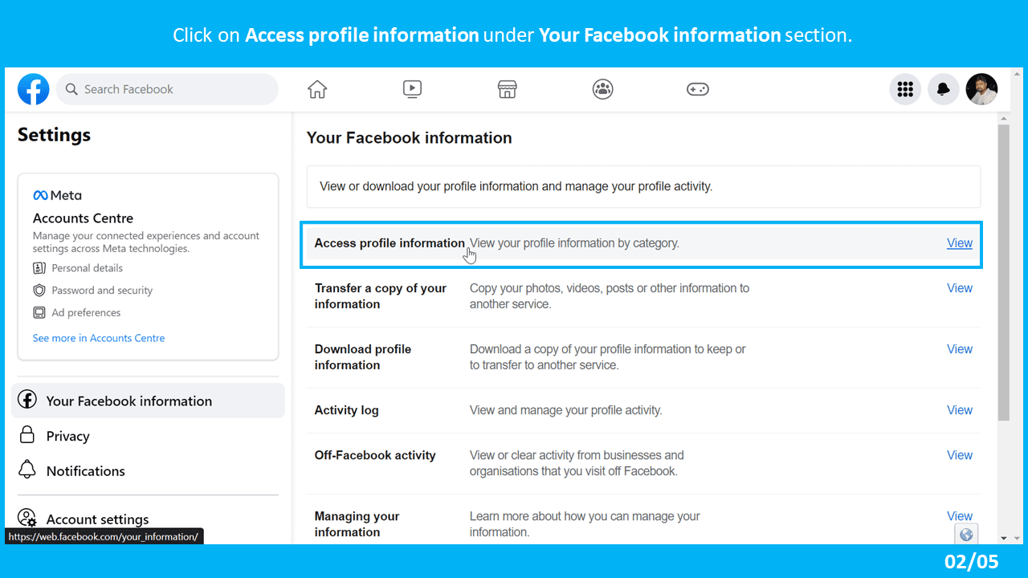Viewport: 1028px width, 578px height.
Task: Open the Watch video section
Action: [412, 89]
